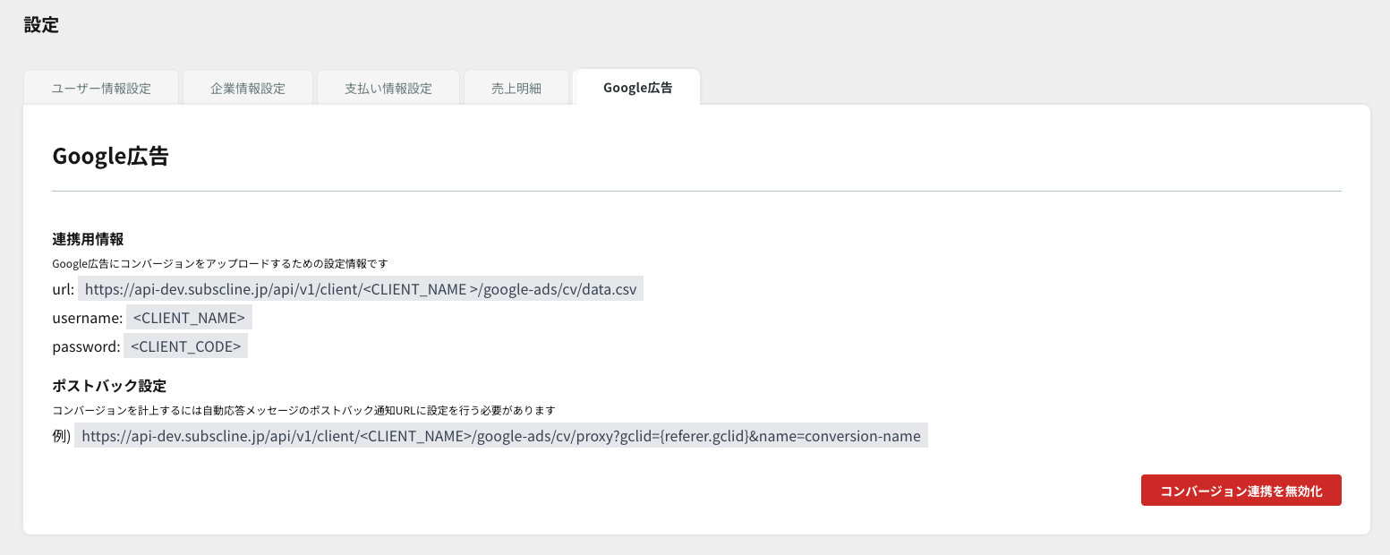
Task: Click the ポストバック設定 section heading
Action: click(109, 386)
